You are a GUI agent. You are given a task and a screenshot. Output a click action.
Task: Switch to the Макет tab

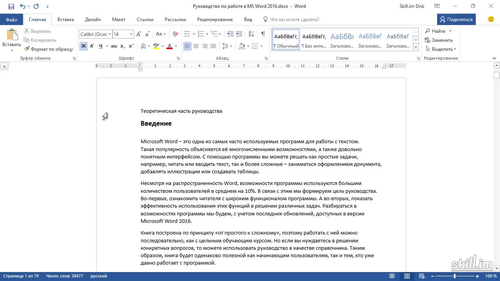coord(119,20)
